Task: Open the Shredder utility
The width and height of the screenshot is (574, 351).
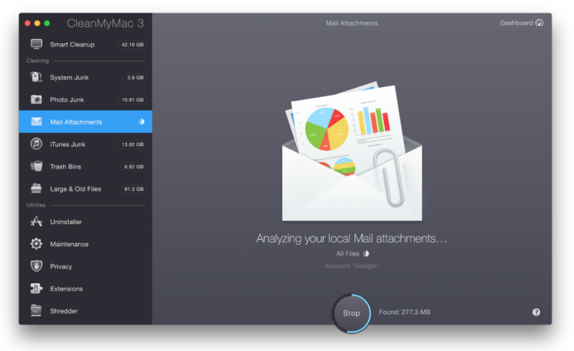Action: 85,311
